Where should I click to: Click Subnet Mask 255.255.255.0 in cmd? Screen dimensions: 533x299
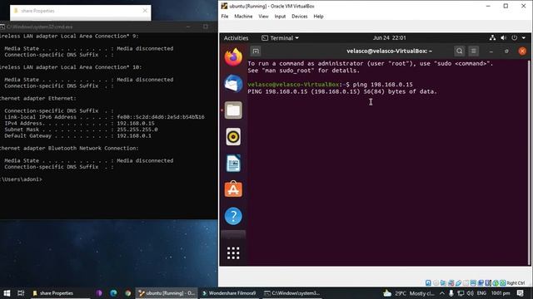tap(137, 130)
